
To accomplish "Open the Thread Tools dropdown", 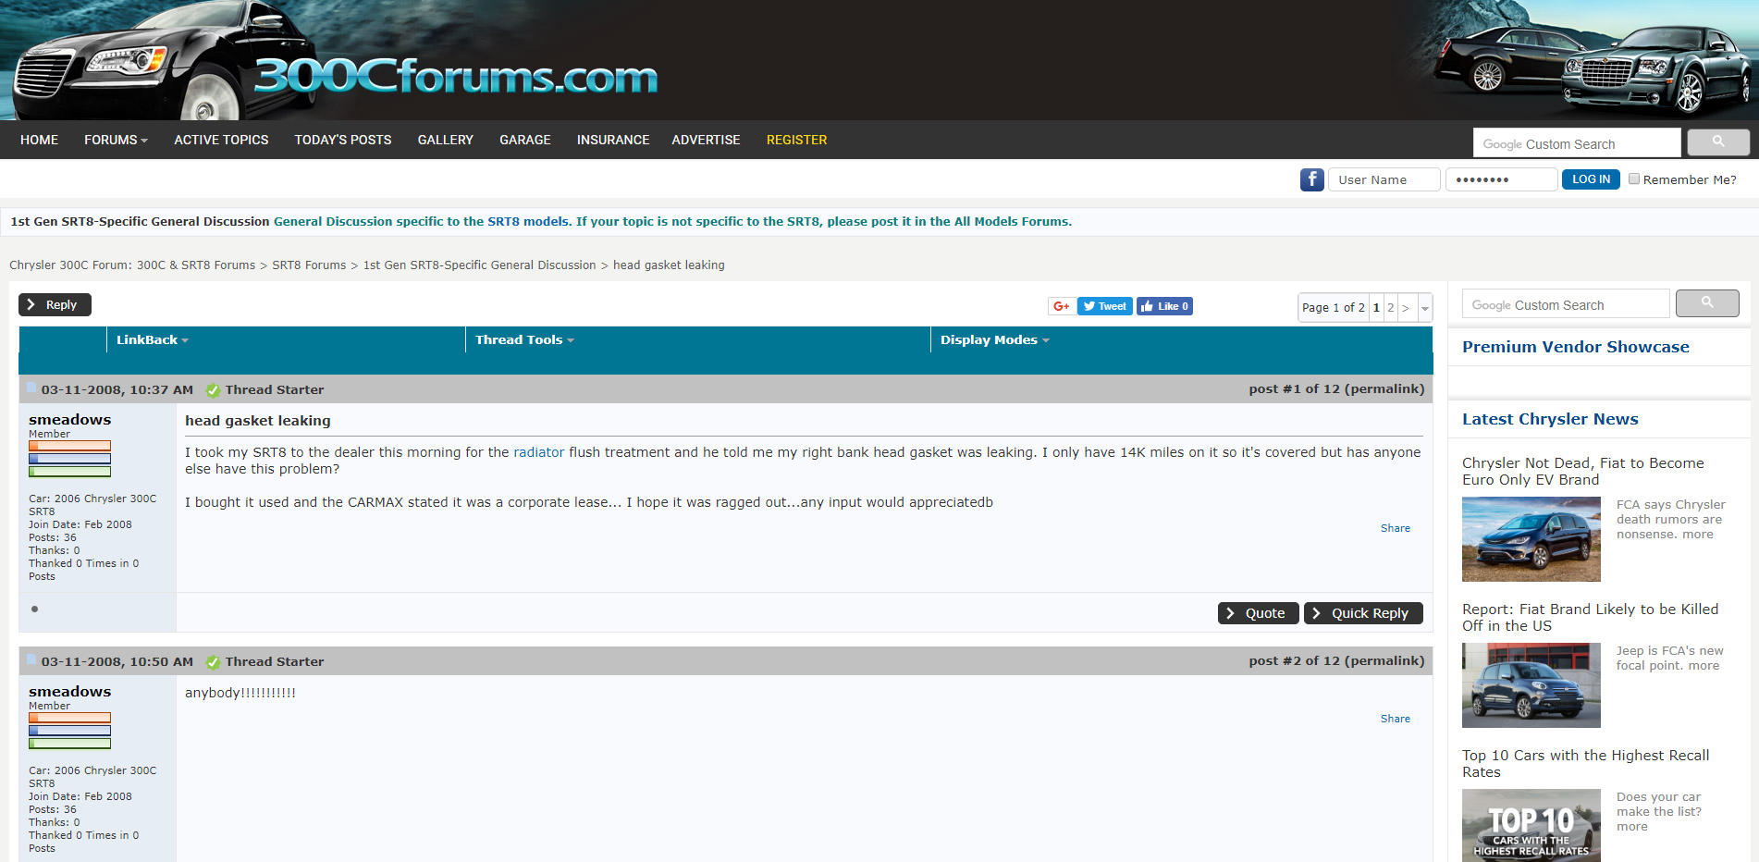I will (x=524, y=340).
